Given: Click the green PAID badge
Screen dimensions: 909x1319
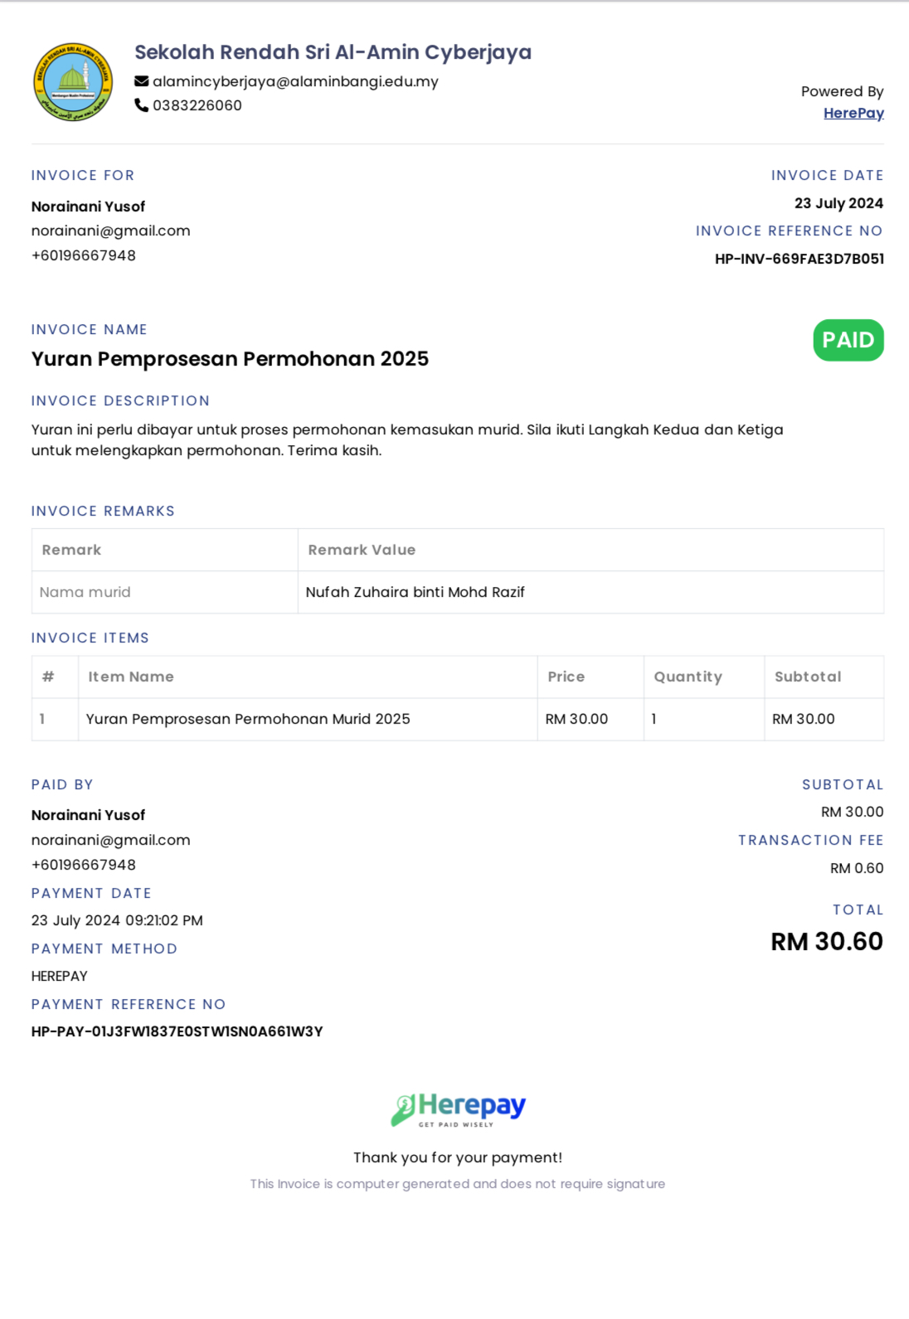Looking at the screenshot, I should click(848, 340).
